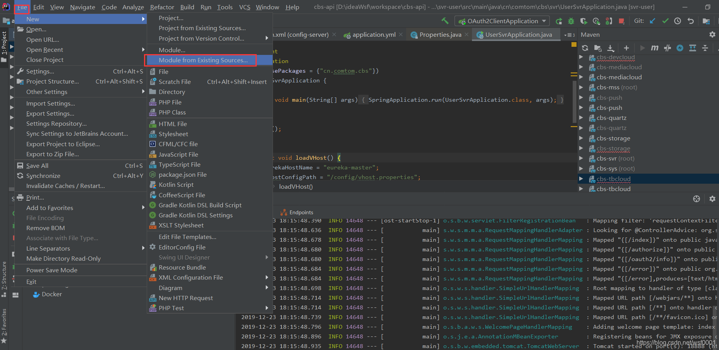Open Project Structure toolbar icon
This screenshot has width=719, height=350.
(706, 21)
